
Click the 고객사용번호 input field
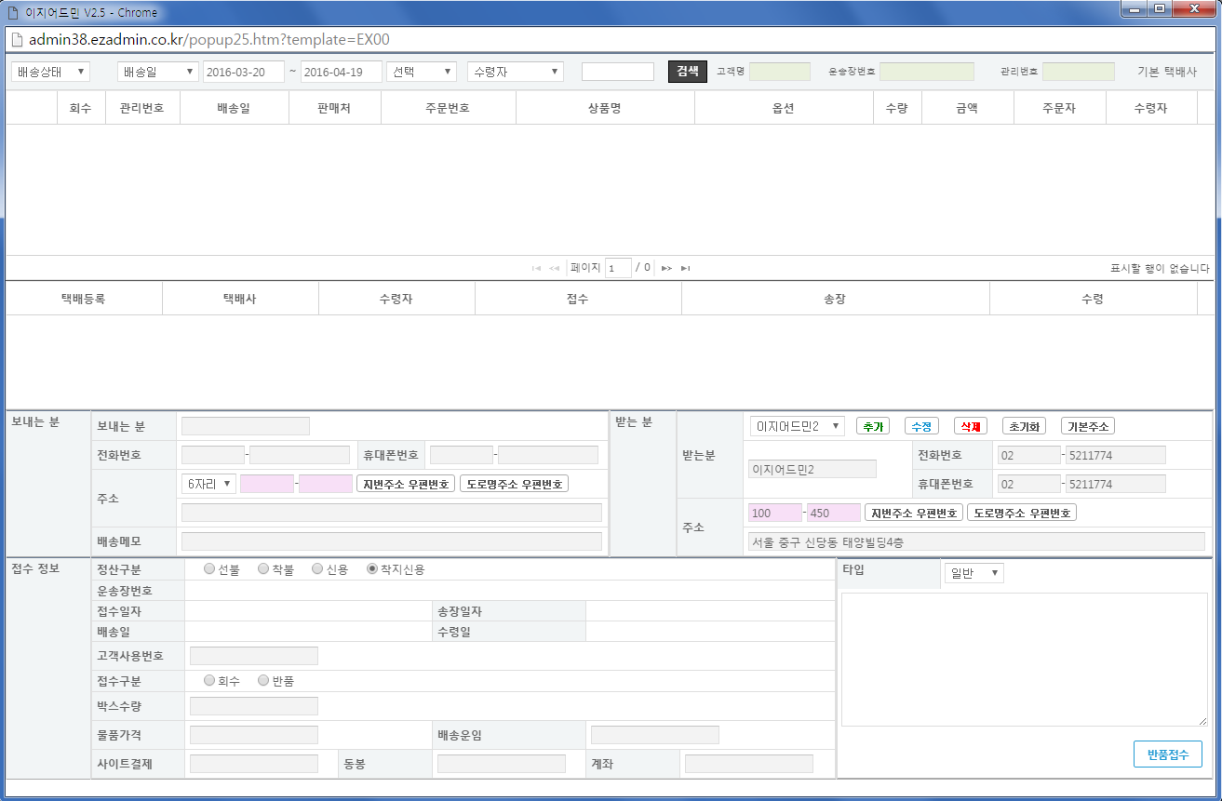[254, 656]
